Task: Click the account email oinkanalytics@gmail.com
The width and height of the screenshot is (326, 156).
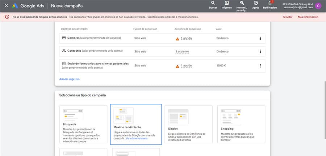Action: pos(298,7)
